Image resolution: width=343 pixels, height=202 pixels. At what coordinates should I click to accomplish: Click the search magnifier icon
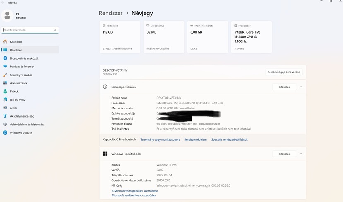55,30
